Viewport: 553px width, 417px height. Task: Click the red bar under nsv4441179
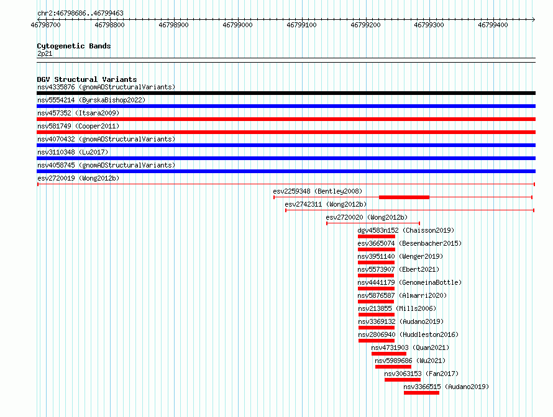(x=376, y=289)
